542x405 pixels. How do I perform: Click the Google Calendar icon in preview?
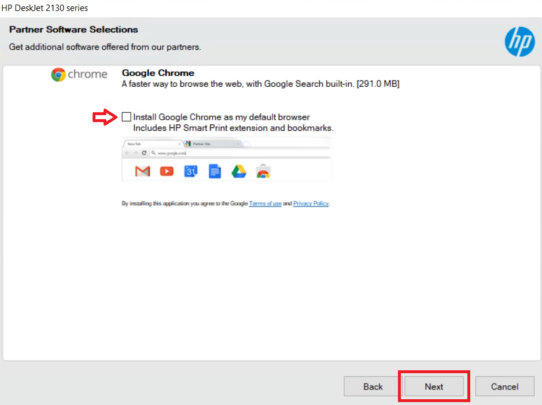(190, 171)
